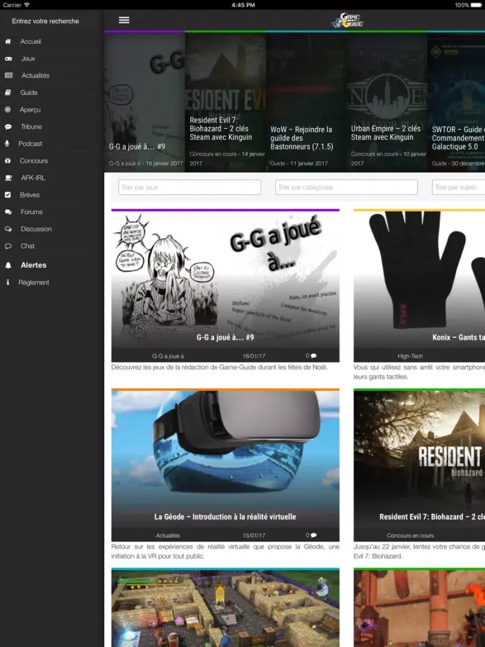This screenshot has height=647, width=485.
Task: Click the chat bubbles icon beside Forums
Action: coord(8,212)
